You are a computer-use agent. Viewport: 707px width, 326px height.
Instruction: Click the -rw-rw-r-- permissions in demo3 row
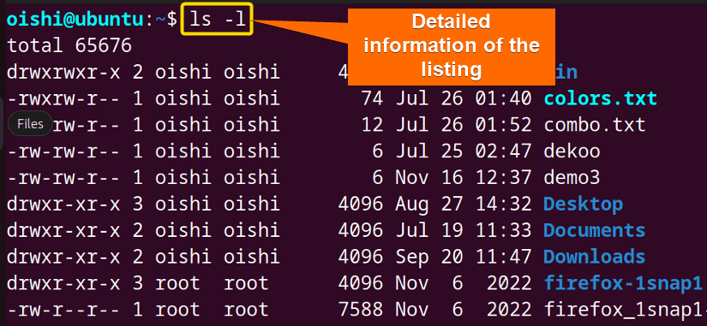(x=63, y=178)
